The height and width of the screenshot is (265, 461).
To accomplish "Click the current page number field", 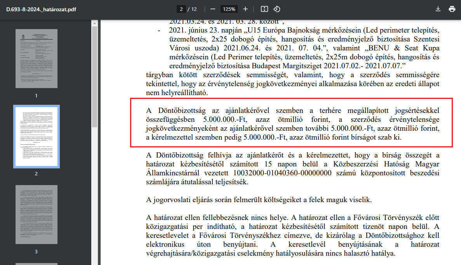I will (x=181, y=9).
